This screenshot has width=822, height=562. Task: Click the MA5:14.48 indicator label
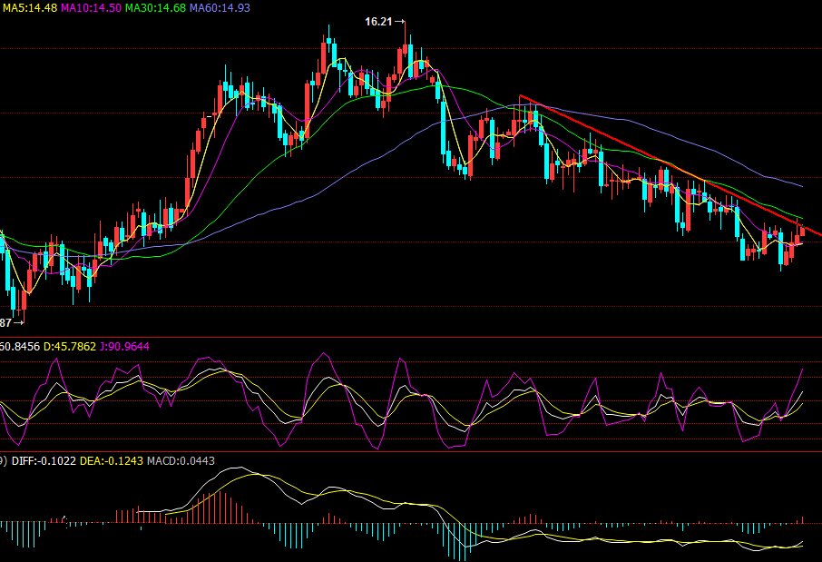coord(30,7)
